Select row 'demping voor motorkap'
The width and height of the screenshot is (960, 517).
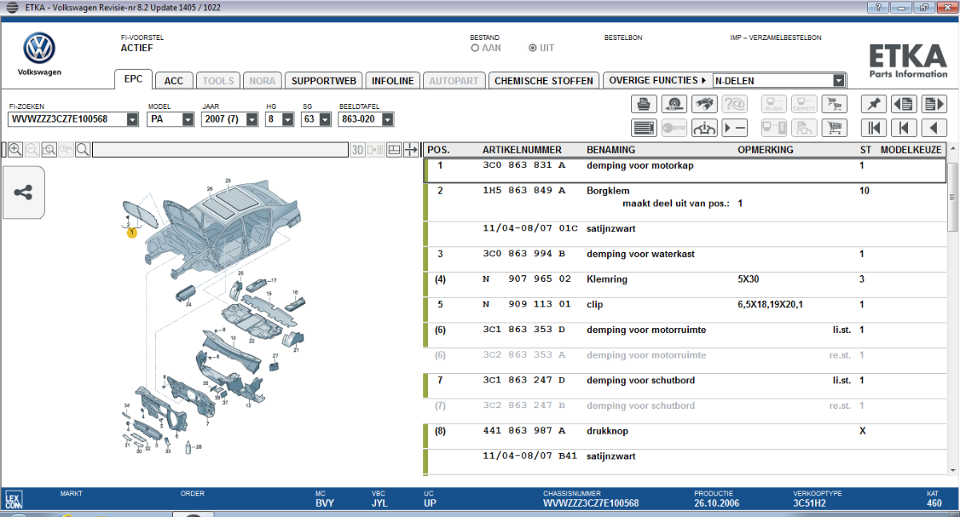[684, 170]
